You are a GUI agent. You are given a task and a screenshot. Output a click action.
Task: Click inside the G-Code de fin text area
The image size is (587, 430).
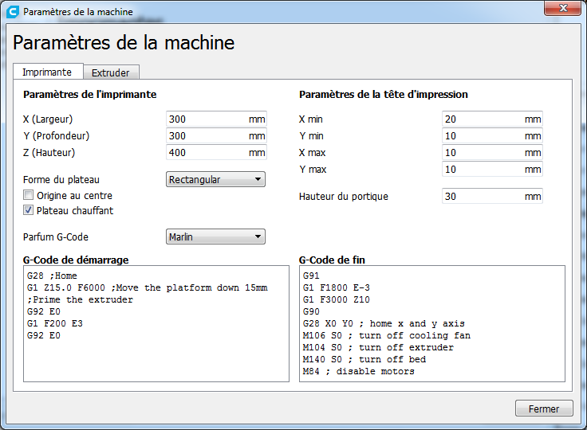click(x=432, y=324)
